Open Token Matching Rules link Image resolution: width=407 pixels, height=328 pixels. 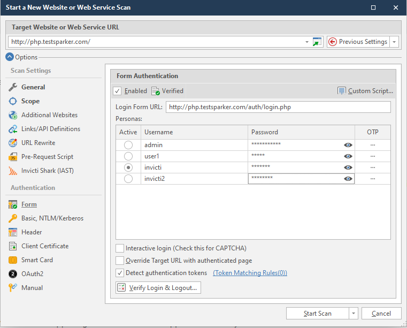pos(250,273)
